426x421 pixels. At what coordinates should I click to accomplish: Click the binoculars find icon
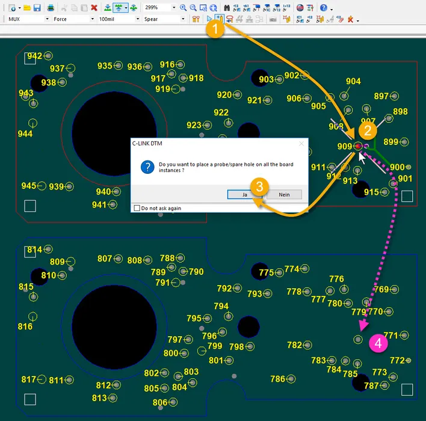click(x=228, y=8)
